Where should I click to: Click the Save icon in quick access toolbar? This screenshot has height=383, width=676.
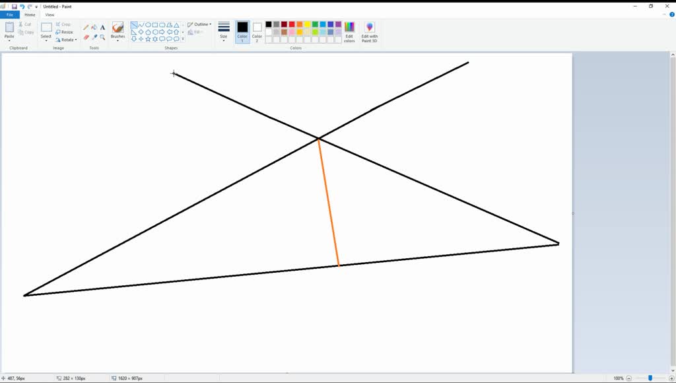[15, 7]
